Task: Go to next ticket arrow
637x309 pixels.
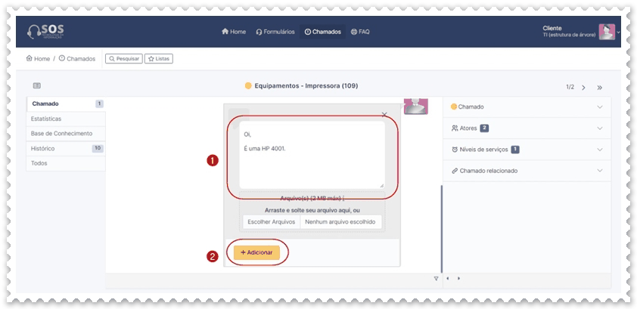Action: click(x=583, y=88)
